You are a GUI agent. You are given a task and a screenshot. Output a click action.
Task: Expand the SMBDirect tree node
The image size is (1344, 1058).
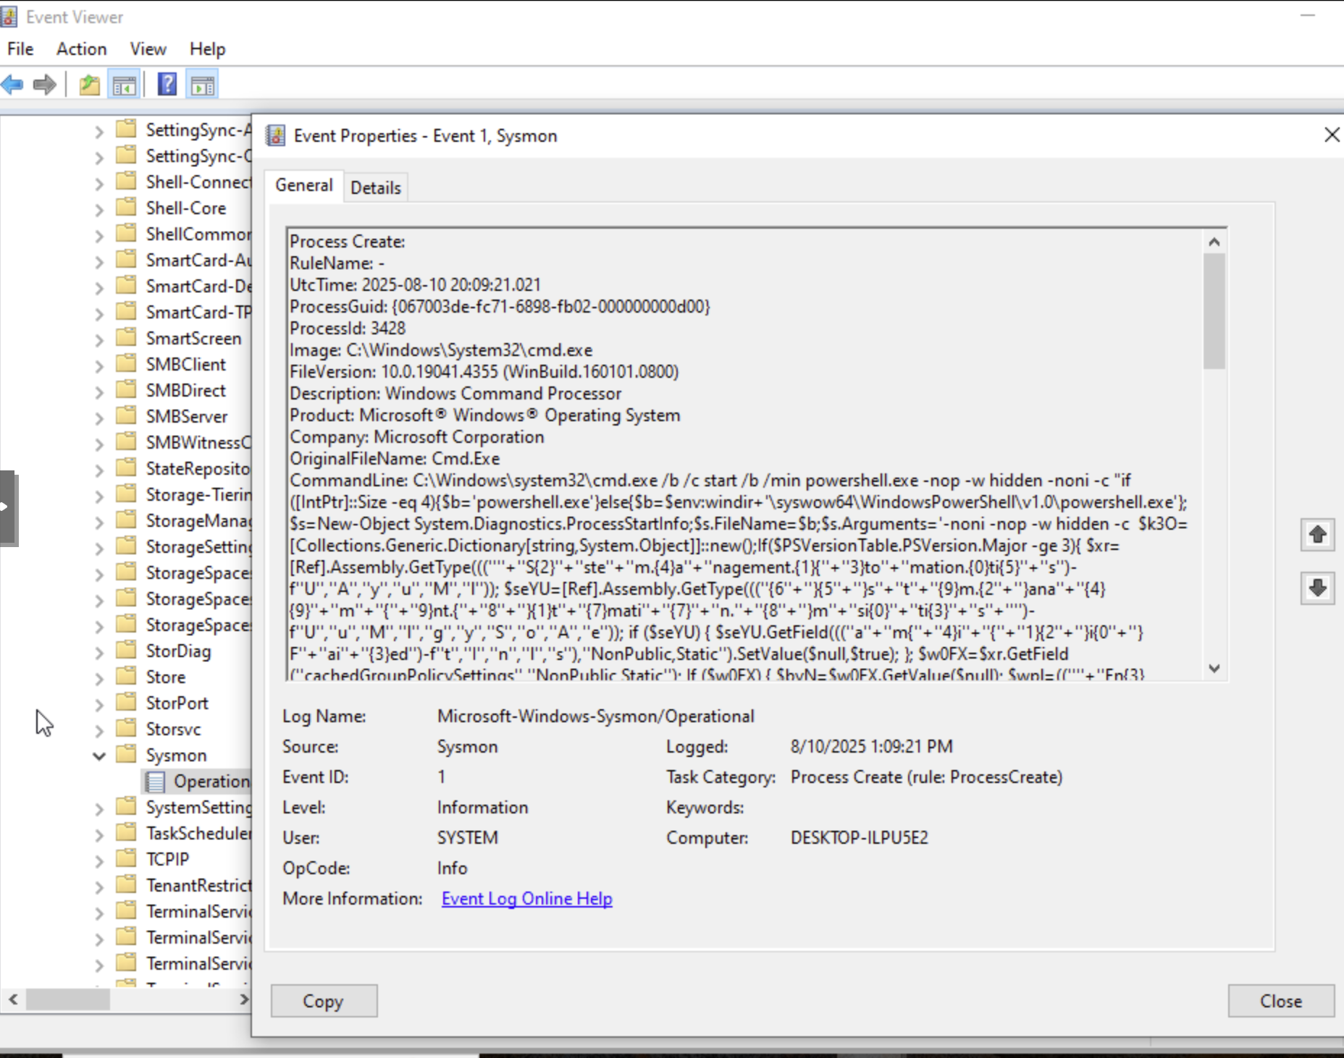pos(99,392)
